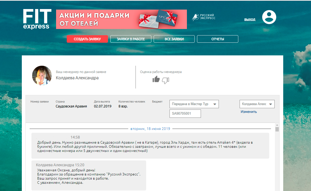Open the user profile avatar icon
311x191 pixels.
(269, 17)
